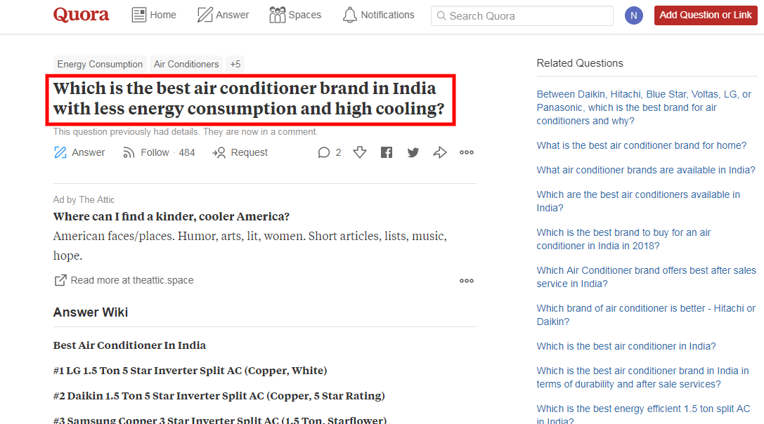Open ad headline 'Where can I find a kinder, cooler America?'
This screenshot has height=424, width=764.
tap(171, 216)
